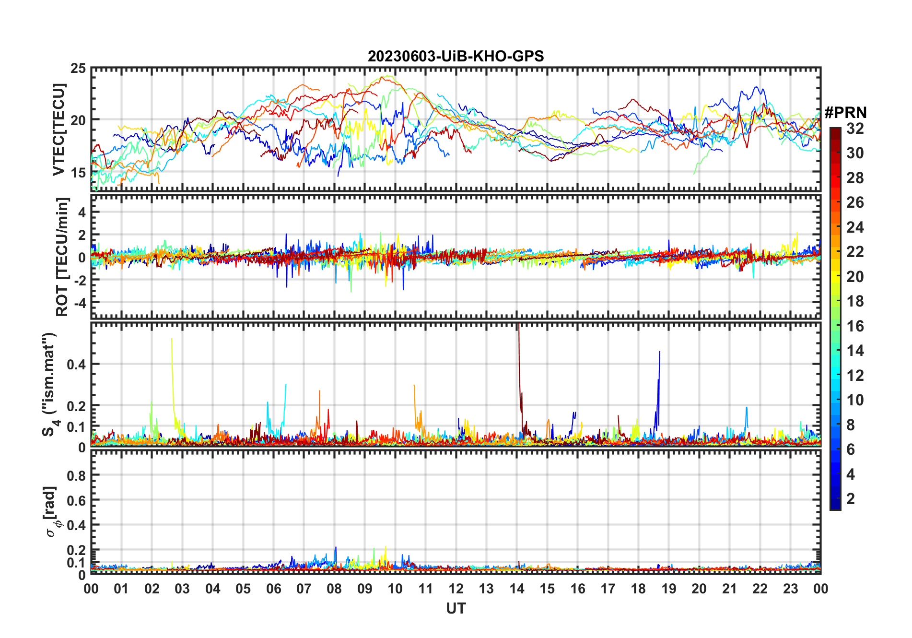Click x-axis hour label 22

(760, 589)
